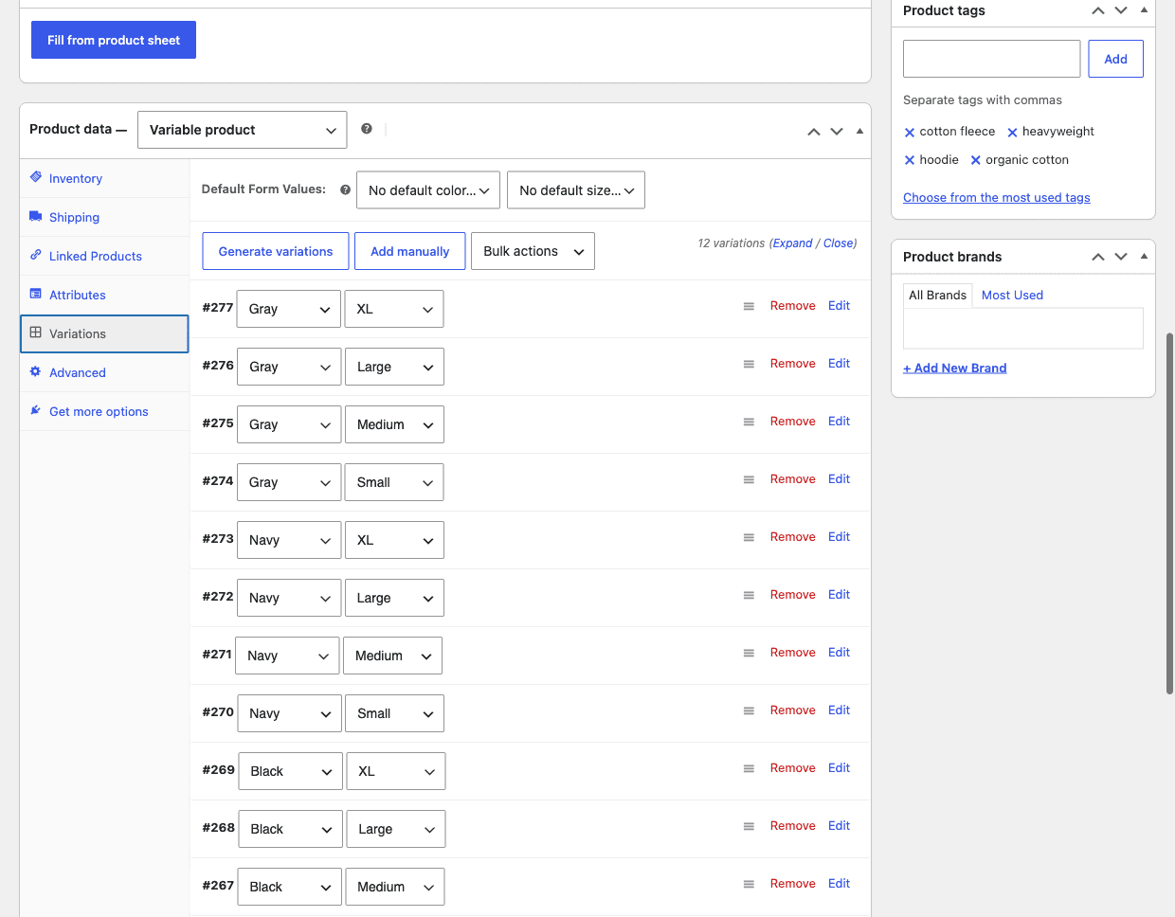Click drag handle icon for variation #277
The width and height of the screenshot is (1175, 917).
click(x=749, y=306)
